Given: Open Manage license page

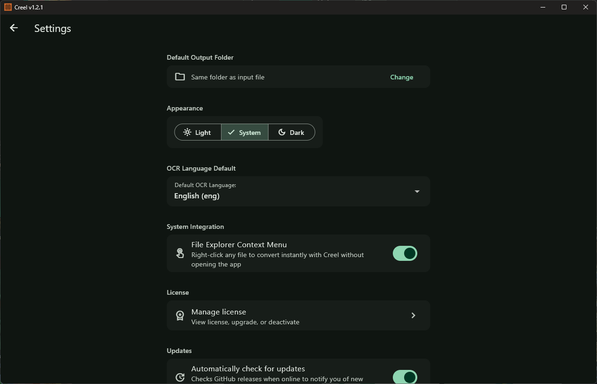Looking at the screenshot, I should click(298, 315).
